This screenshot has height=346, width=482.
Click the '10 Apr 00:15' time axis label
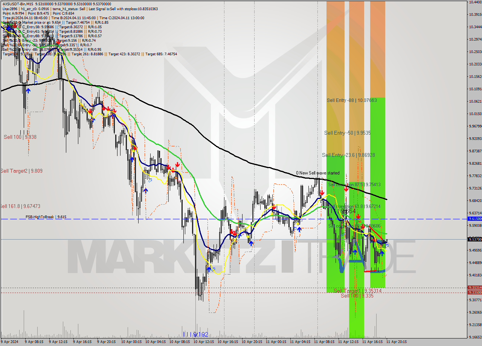coord(131,342)
